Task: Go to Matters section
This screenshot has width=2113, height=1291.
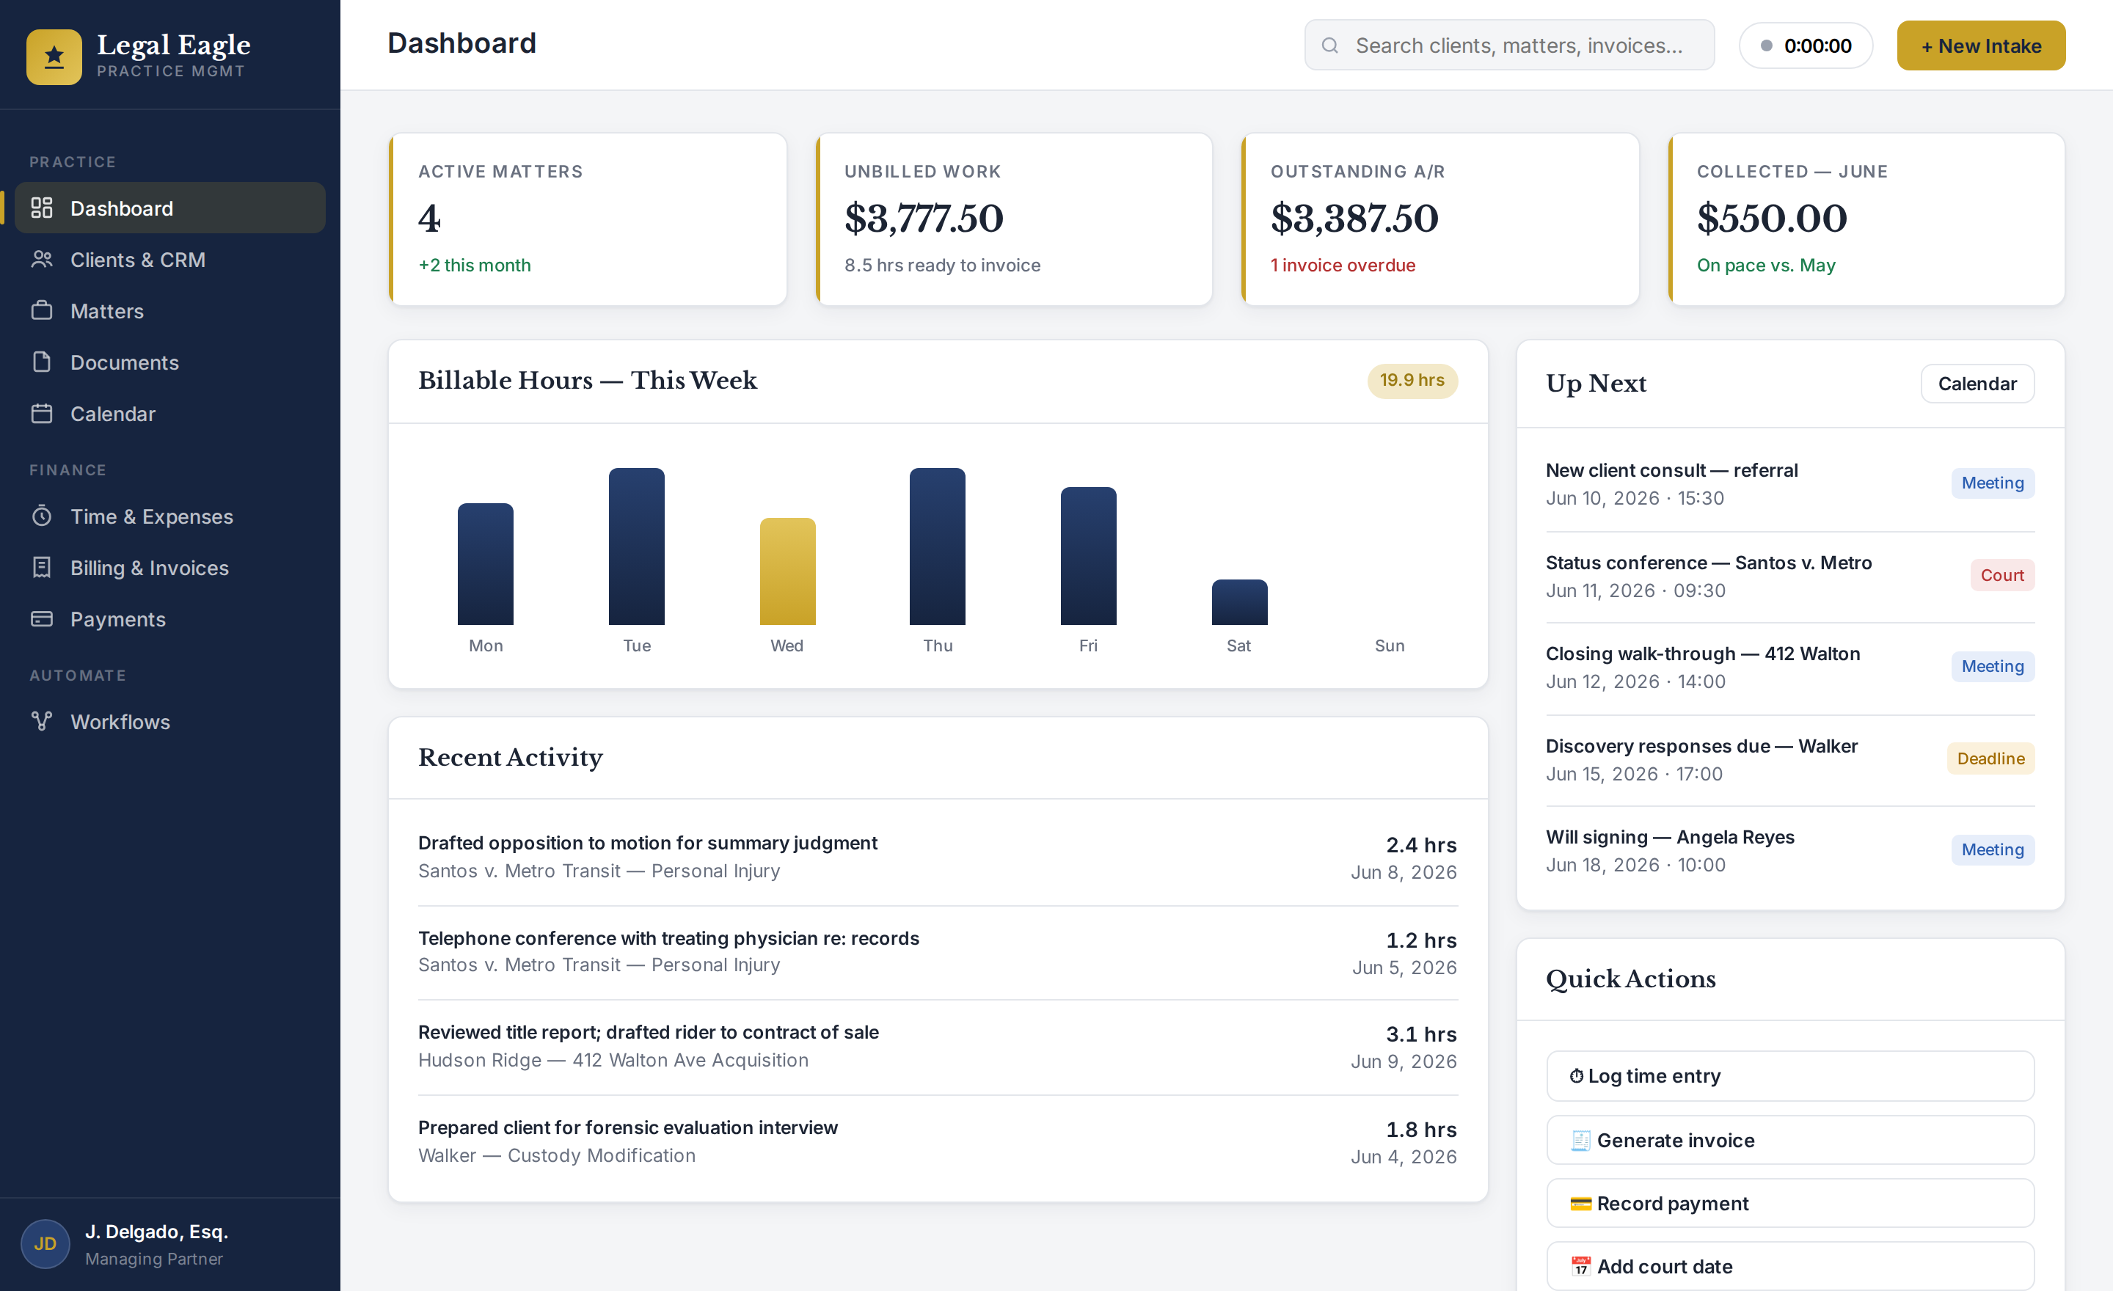Action: 169,310
